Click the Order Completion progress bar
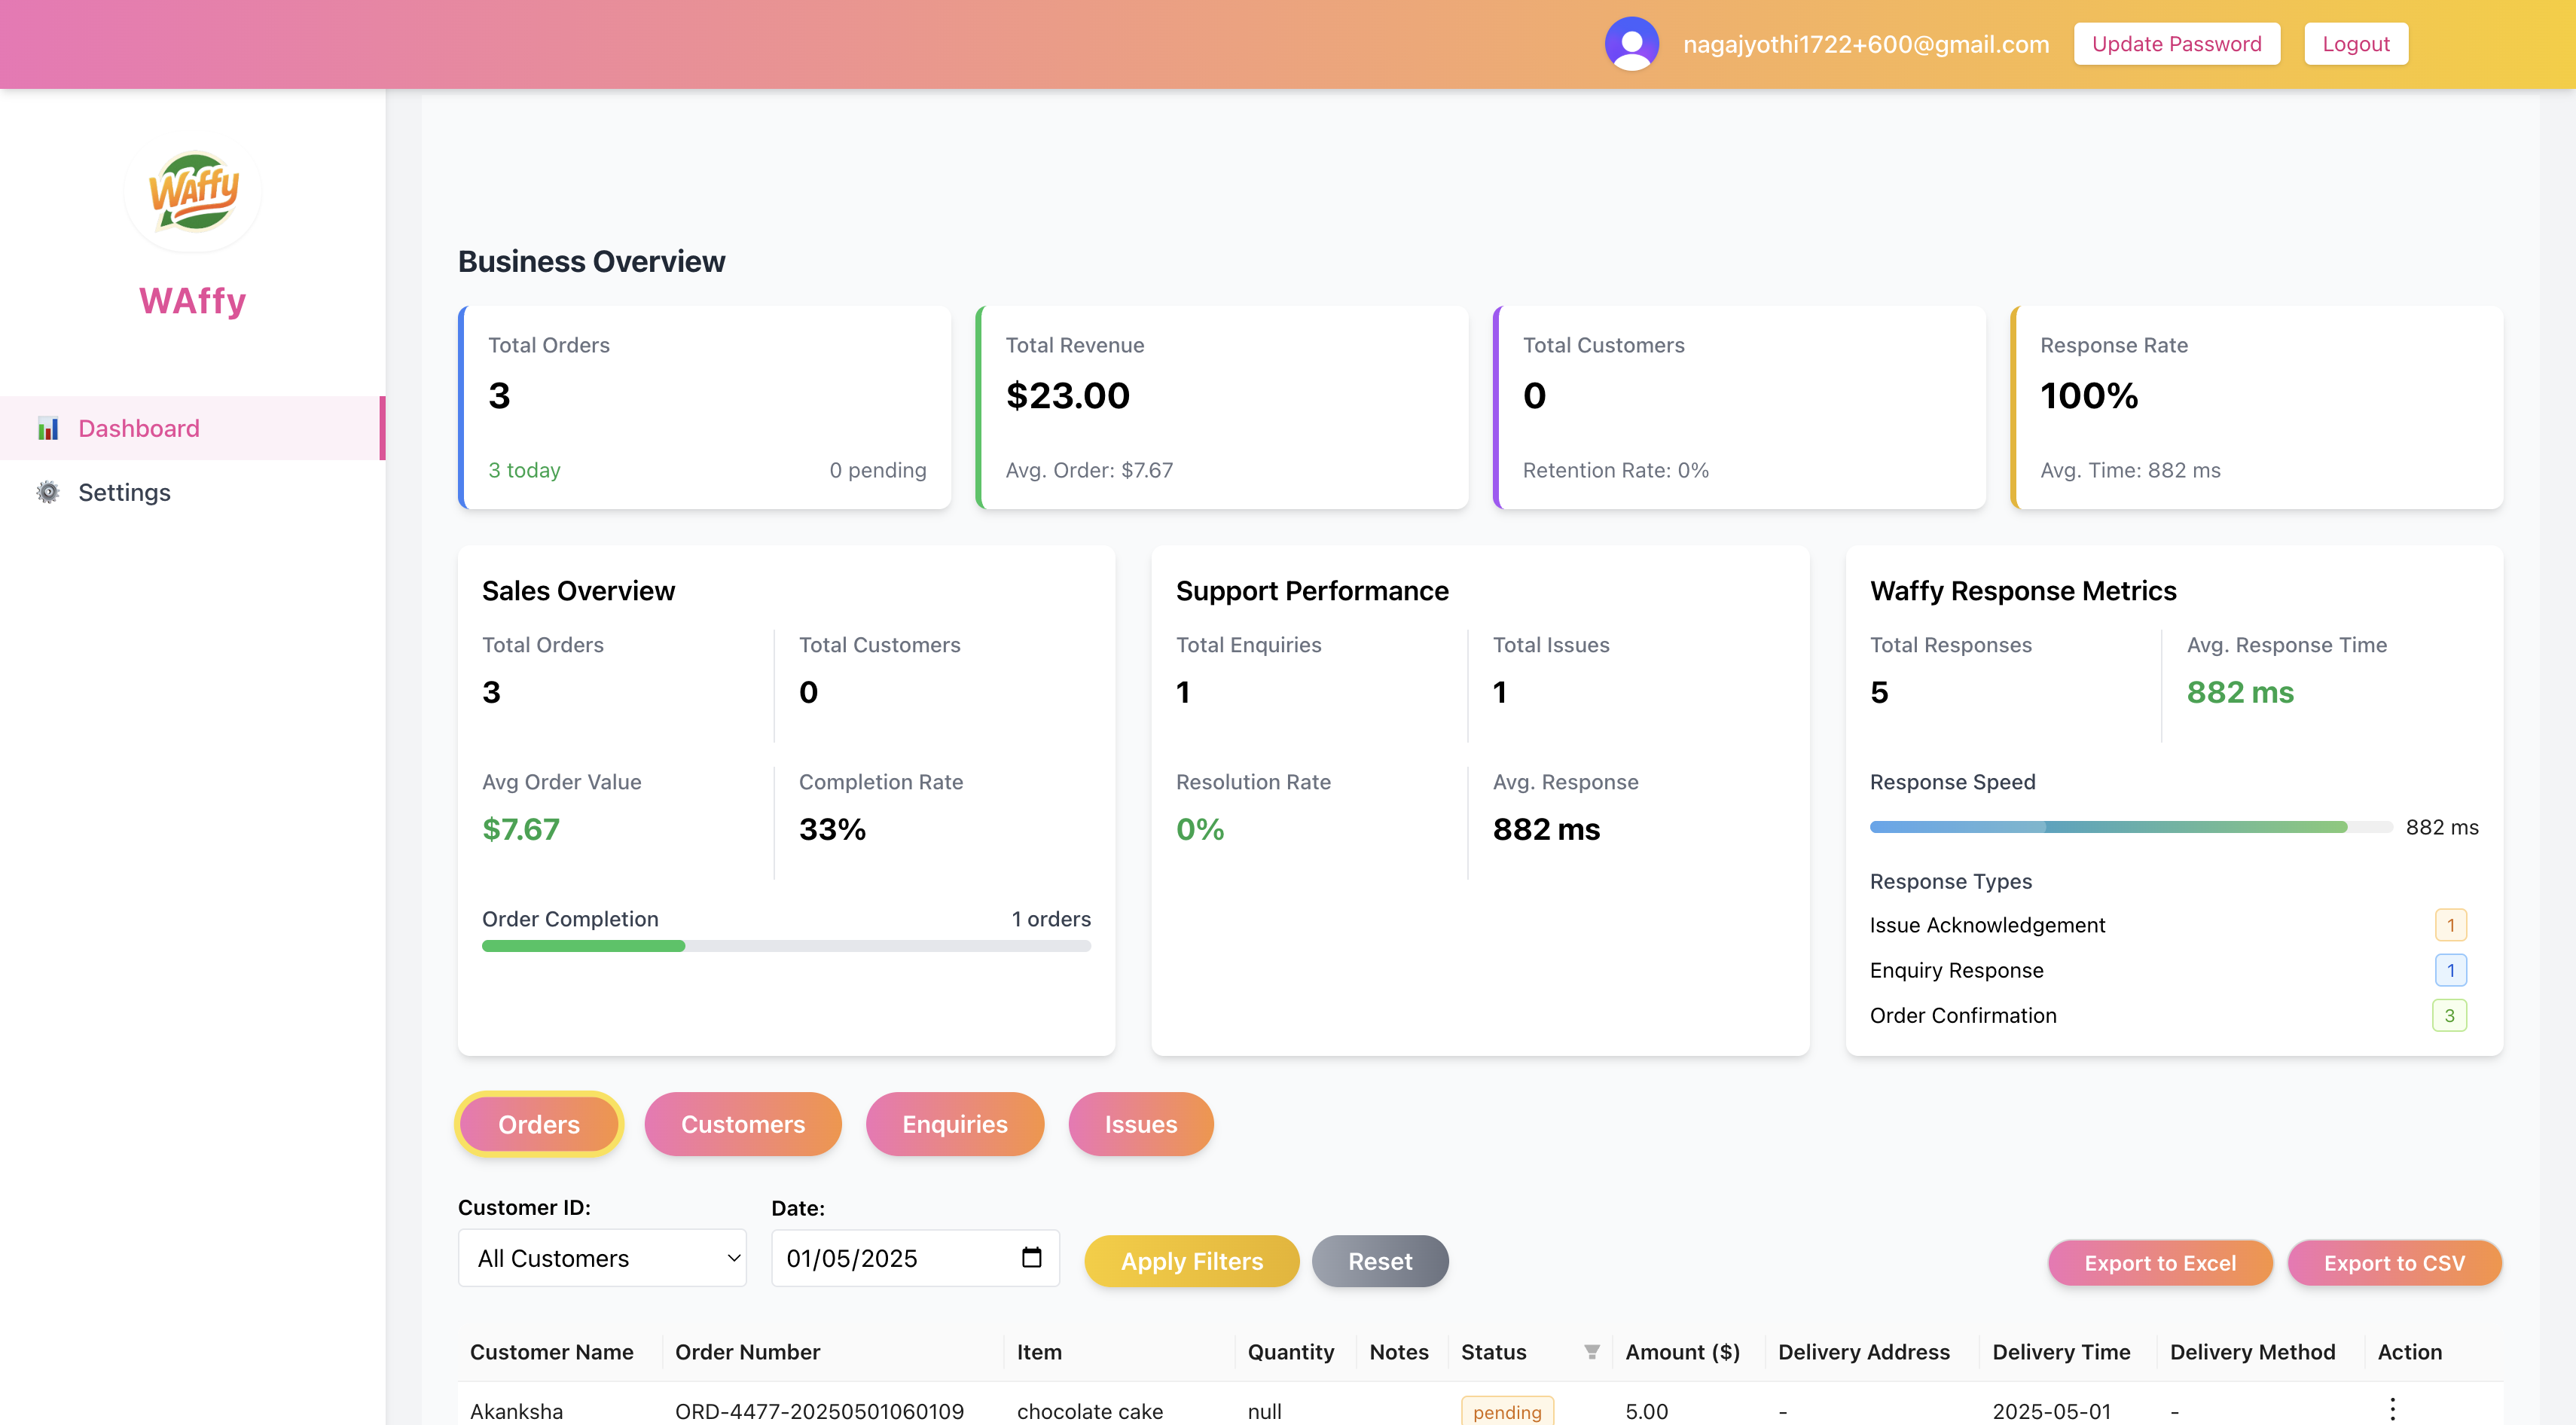 click(785, 946)
